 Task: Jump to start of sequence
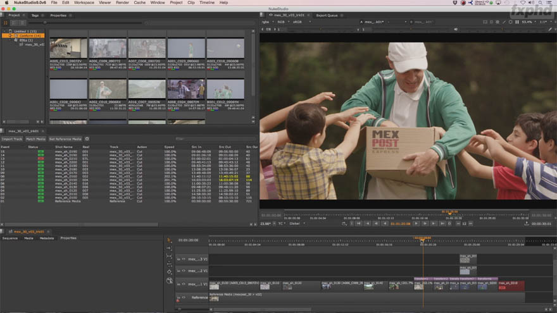coord(359,224)
